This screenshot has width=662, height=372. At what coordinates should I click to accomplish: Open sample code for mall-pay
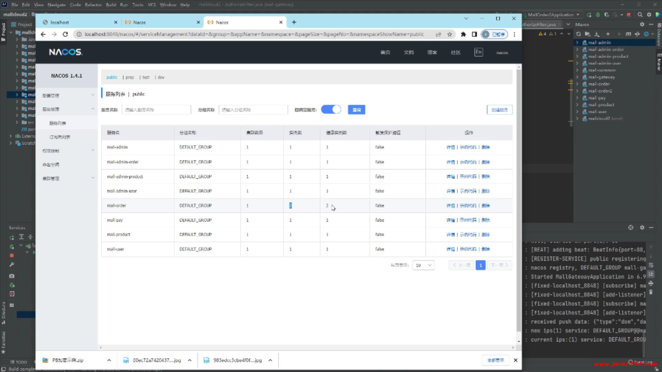468,220
